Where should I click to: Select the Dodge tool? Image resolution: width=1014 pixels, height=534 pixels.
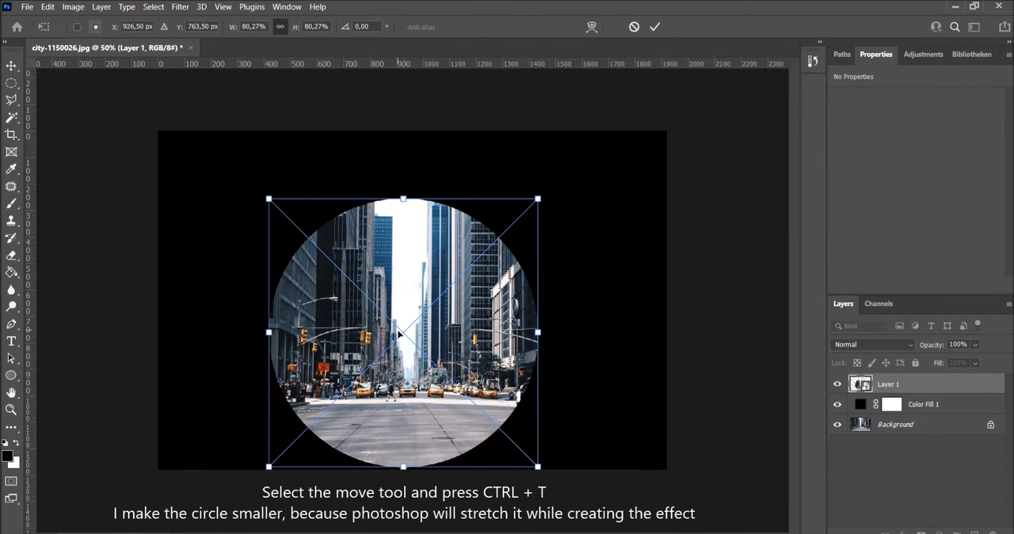(x=11, y=307)
